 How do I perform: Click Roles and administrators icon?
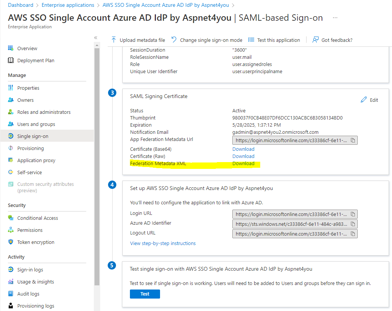[x=11, y=112]
